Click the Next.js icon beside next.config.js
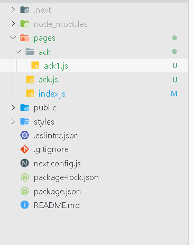The width and height of the screenshot is (194, 245). coord(25,163)
